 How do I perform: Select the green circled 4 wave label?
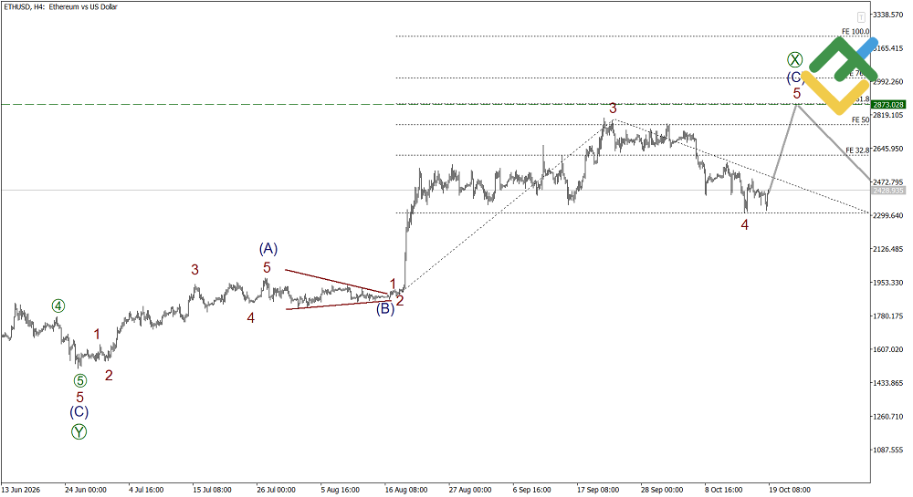tap(58, 305)
